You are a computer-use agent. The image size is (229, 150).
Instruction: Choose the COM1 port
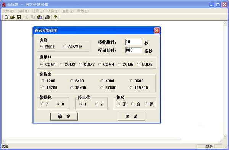coord(48,65)
